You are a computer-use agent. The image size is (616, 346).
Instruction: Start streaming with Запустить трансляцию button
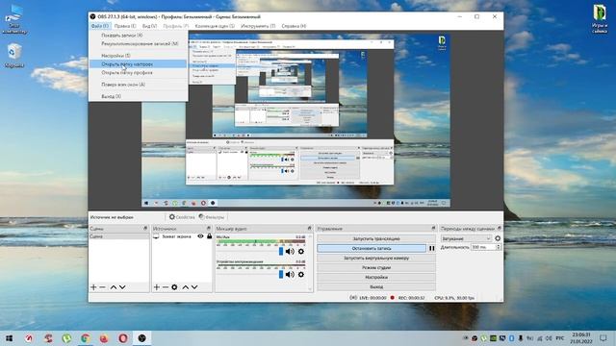click(376, 238)
